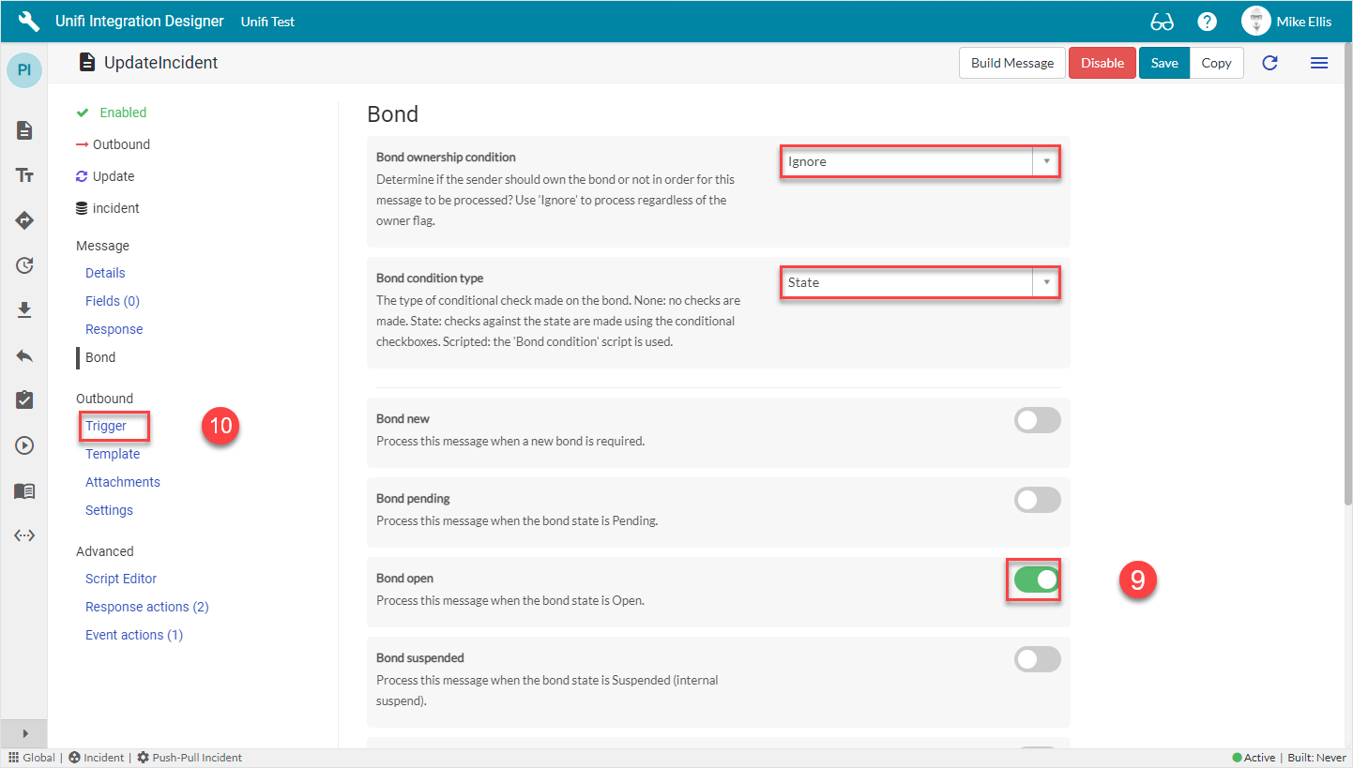Select the reply arrow icon in sidebar

tap(23, 354)
